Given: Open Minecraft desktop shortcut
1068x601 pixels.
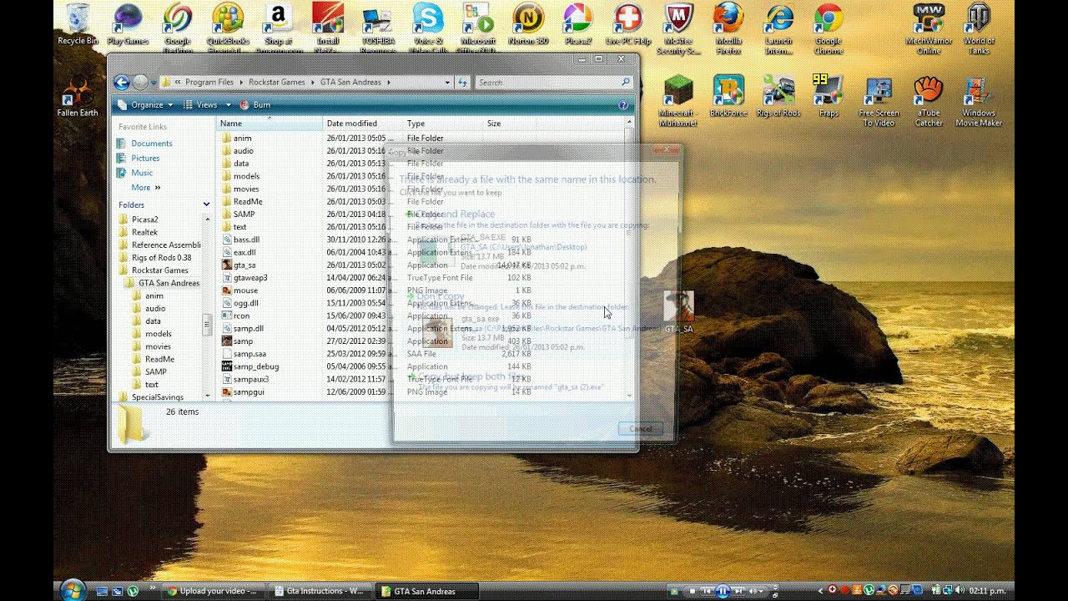Looking at the screenshot, I should pos(678,101).
